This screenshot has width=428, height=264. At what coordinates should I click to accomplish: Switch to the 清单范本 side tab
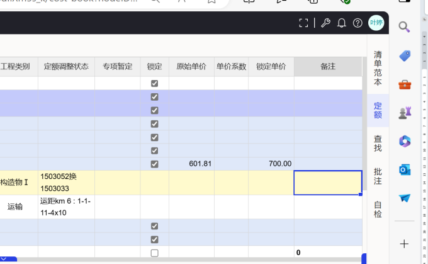(x=378, y=68)
